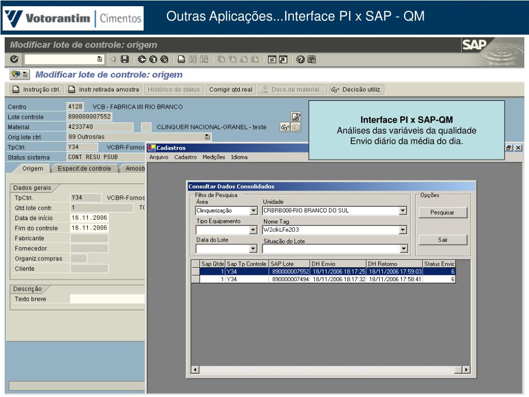Click the SAP Enter checkmark icon
The image size is (529, 397).
14,59
